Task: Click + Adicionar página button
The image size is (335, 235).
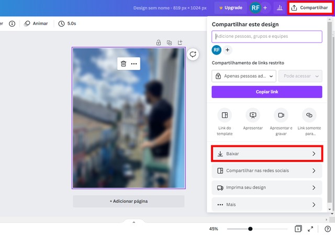Action: pos(129,201)
